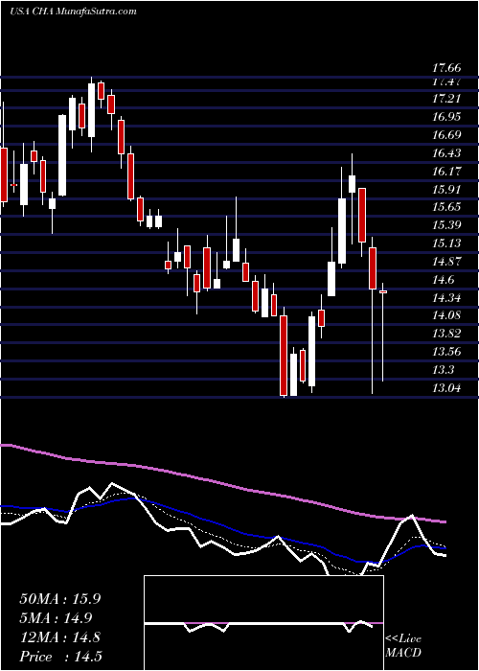
Task: Click the 15.13 price axis label
Action: click(446, 243)
